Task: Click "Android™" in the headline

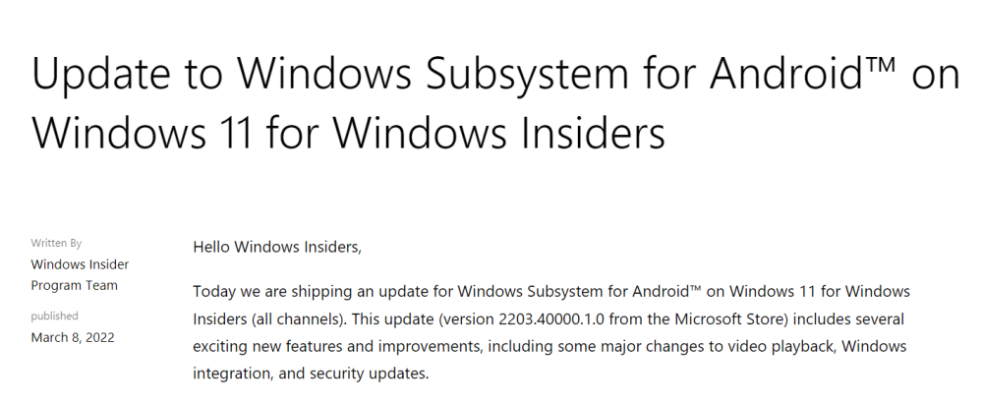Action: point(808,74)
